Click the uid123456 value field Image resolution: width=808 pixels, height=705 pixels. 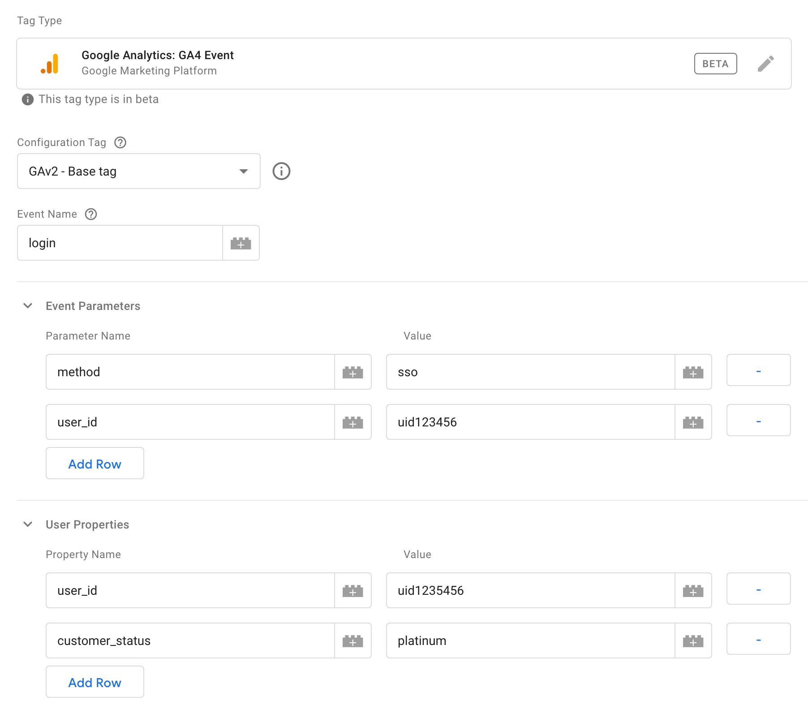click(531, 422)
